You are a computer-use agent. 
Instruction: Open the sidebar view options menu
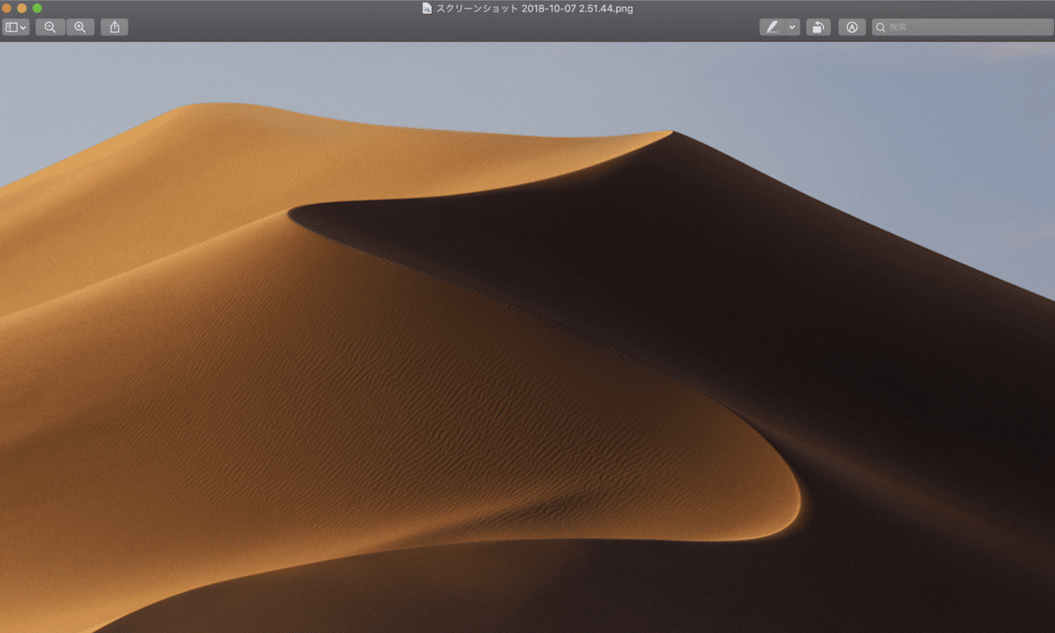[15, 27]
